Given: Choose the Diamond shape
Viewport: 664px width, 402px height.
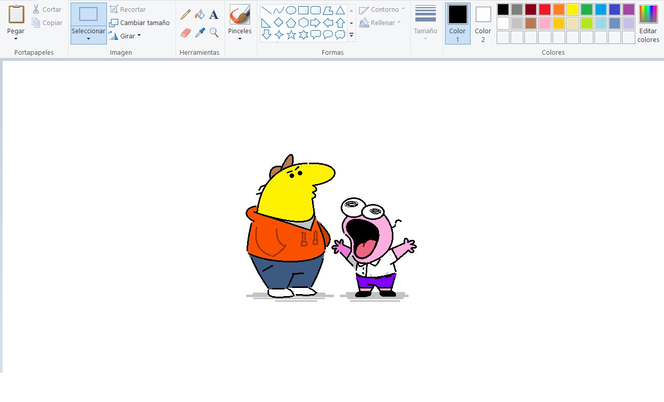Looking at the screenshot, I should point(279,23).
